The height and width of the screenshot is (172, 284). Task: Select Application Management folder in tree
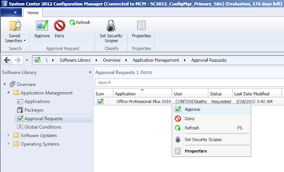(43, 93)
